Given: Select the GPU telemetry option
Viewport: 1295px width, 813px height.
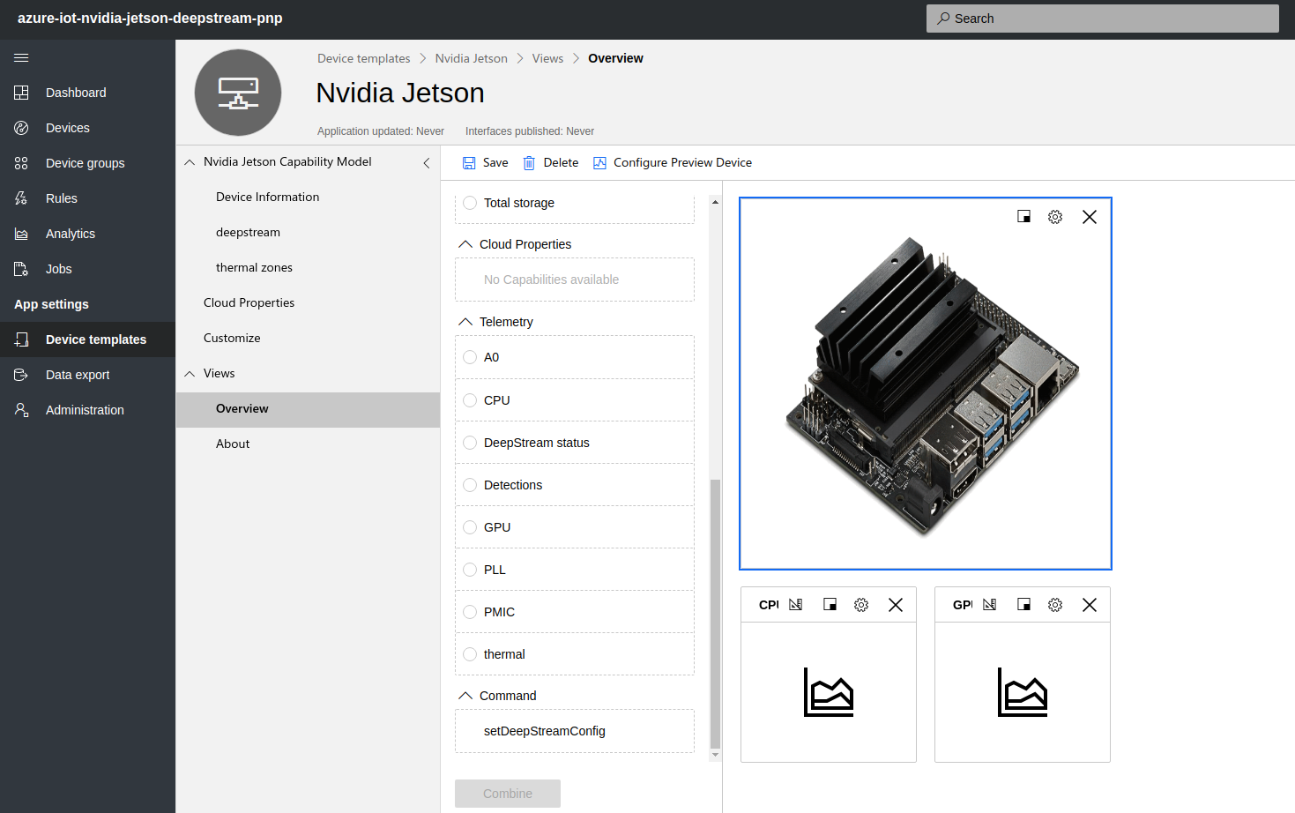Looking at the screenshot, I should point(470,527).
